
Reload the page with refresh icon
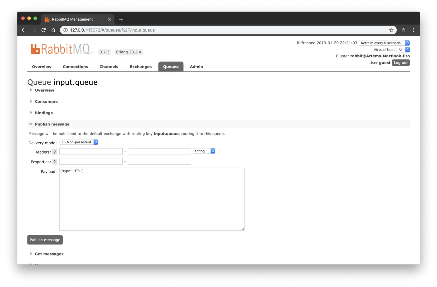pos(43,30)
